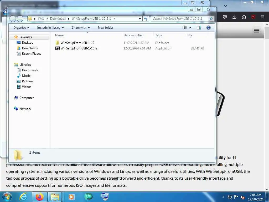This screenshot has width=269, height=202.
Task: Click the taskbar clock showing 7:06 AM
Action: [255, 197]
